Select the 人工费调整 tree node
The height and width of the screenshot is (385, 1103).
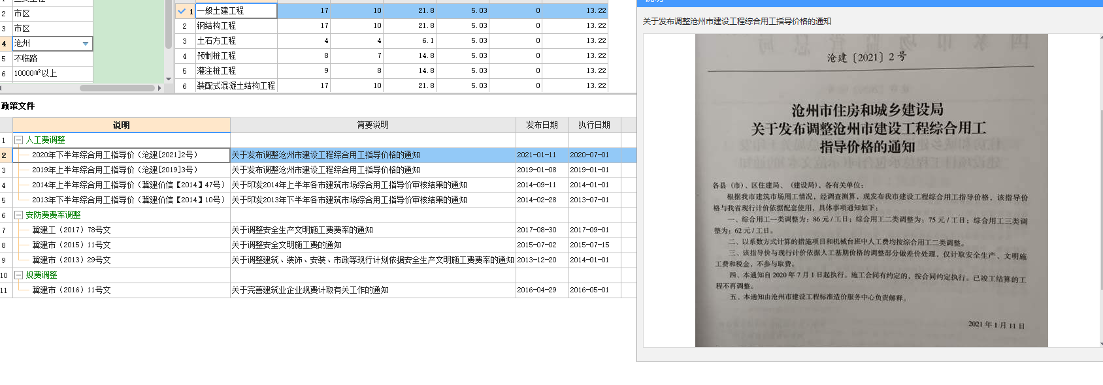tap(45, 140)
